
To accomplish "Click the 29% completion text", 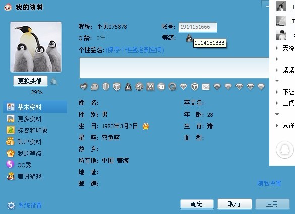I will [37, 92].
